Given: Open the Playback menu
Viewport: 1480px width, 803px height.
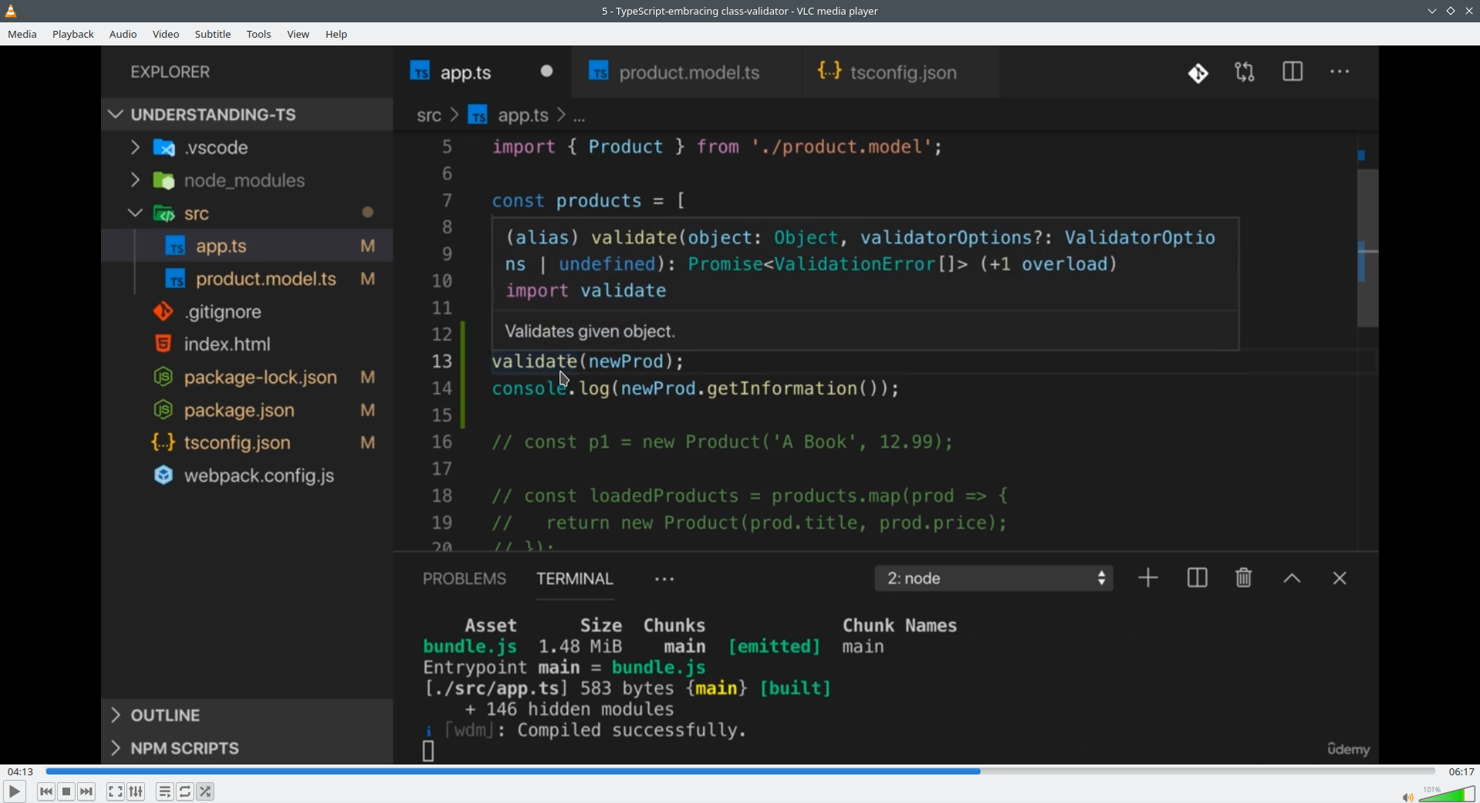Looking at the screenshot, I should point(73,35).
